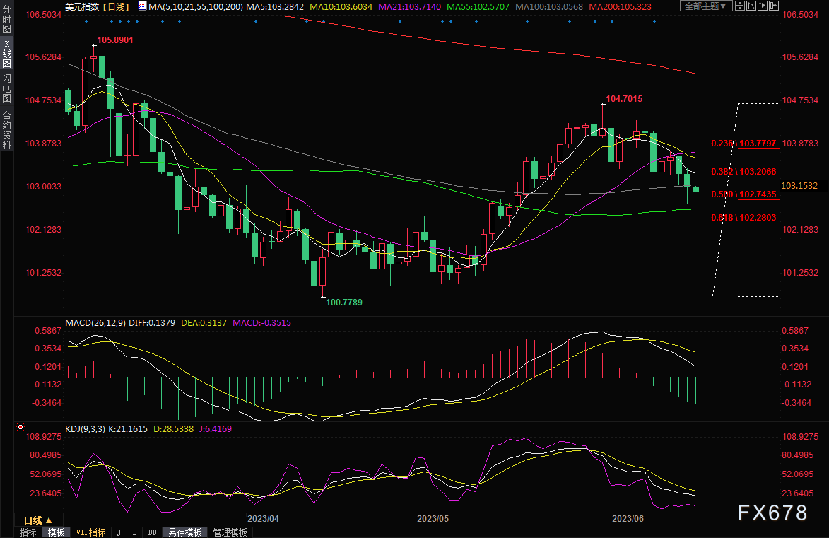Click the 管理模板 button
Image resolution: width=829 pixels, height=538 pixels.
[x=230, y=532]
